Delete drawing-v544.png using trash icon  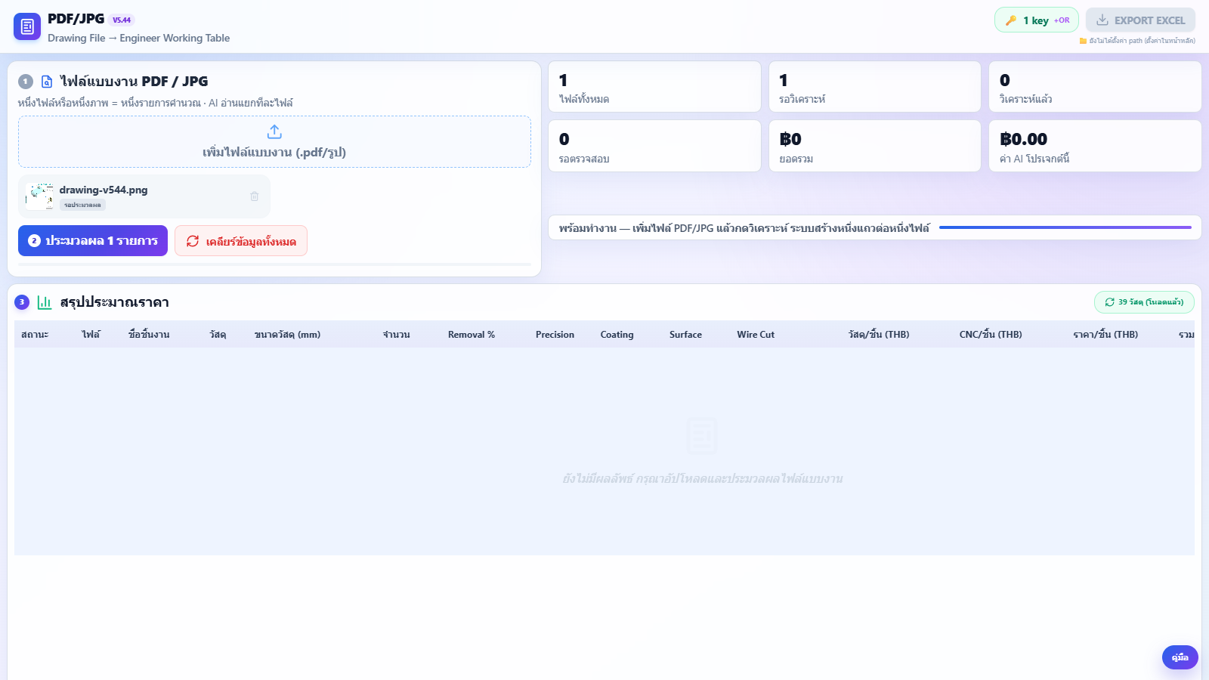tap(255, 196)
